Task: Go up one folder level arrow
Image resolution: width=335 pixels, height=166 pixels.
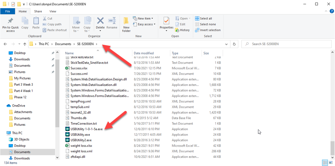Action: point(25,44)
